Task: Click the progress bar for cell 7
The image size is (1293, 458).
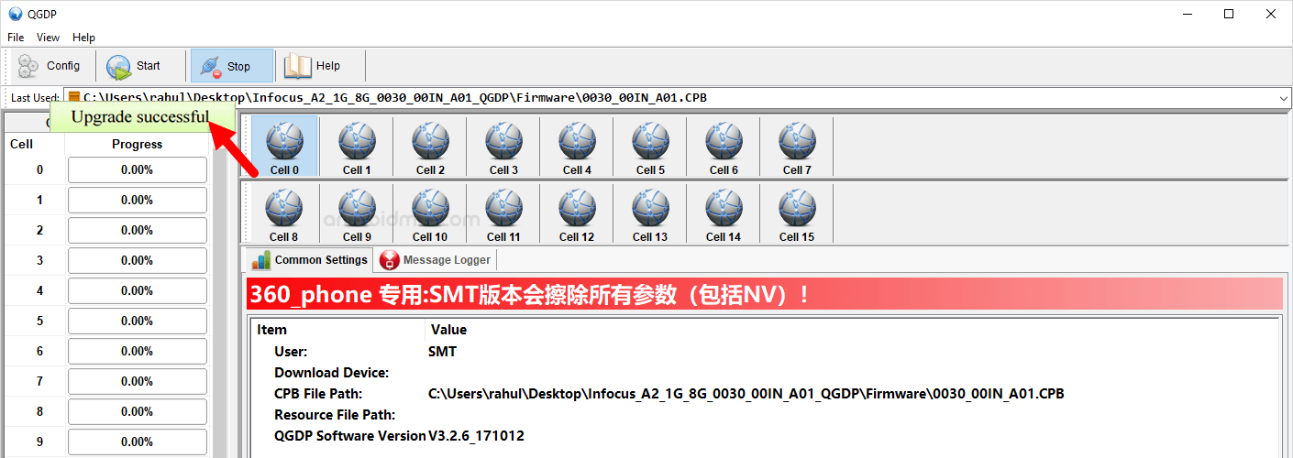Action: click(x=138, y=381)
